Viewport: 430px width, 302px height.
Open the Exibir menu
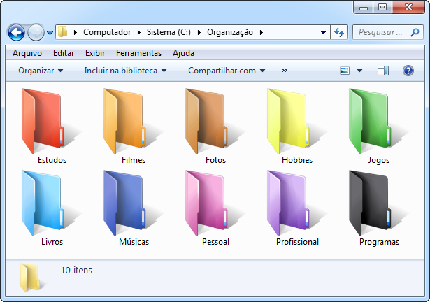[x=95, y=53]
